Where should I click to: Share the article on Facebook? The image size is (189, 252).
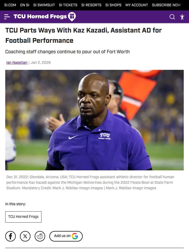10,236
